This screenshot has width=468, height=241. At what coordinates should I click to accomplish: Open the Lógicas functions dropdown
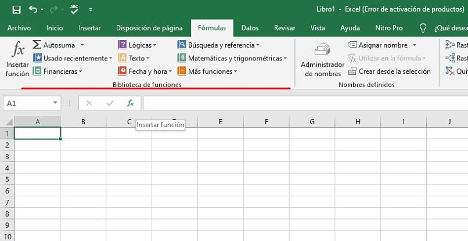coord(137,45)
